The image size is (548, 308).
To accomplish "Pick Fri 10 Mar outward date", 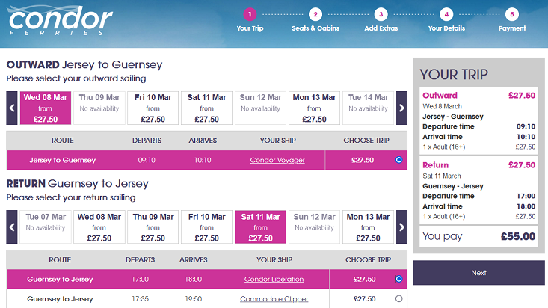I will (153, 108).
